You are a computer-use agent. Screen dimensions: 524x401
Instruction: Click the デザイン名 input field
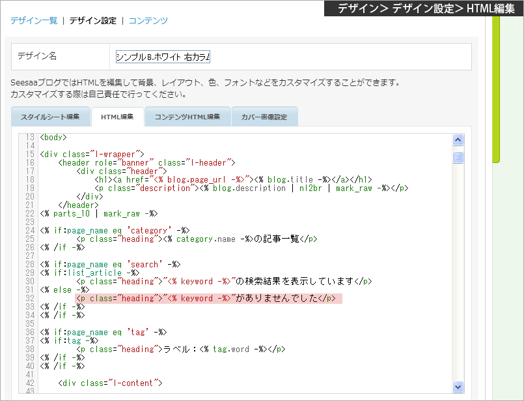pos(163,57)
